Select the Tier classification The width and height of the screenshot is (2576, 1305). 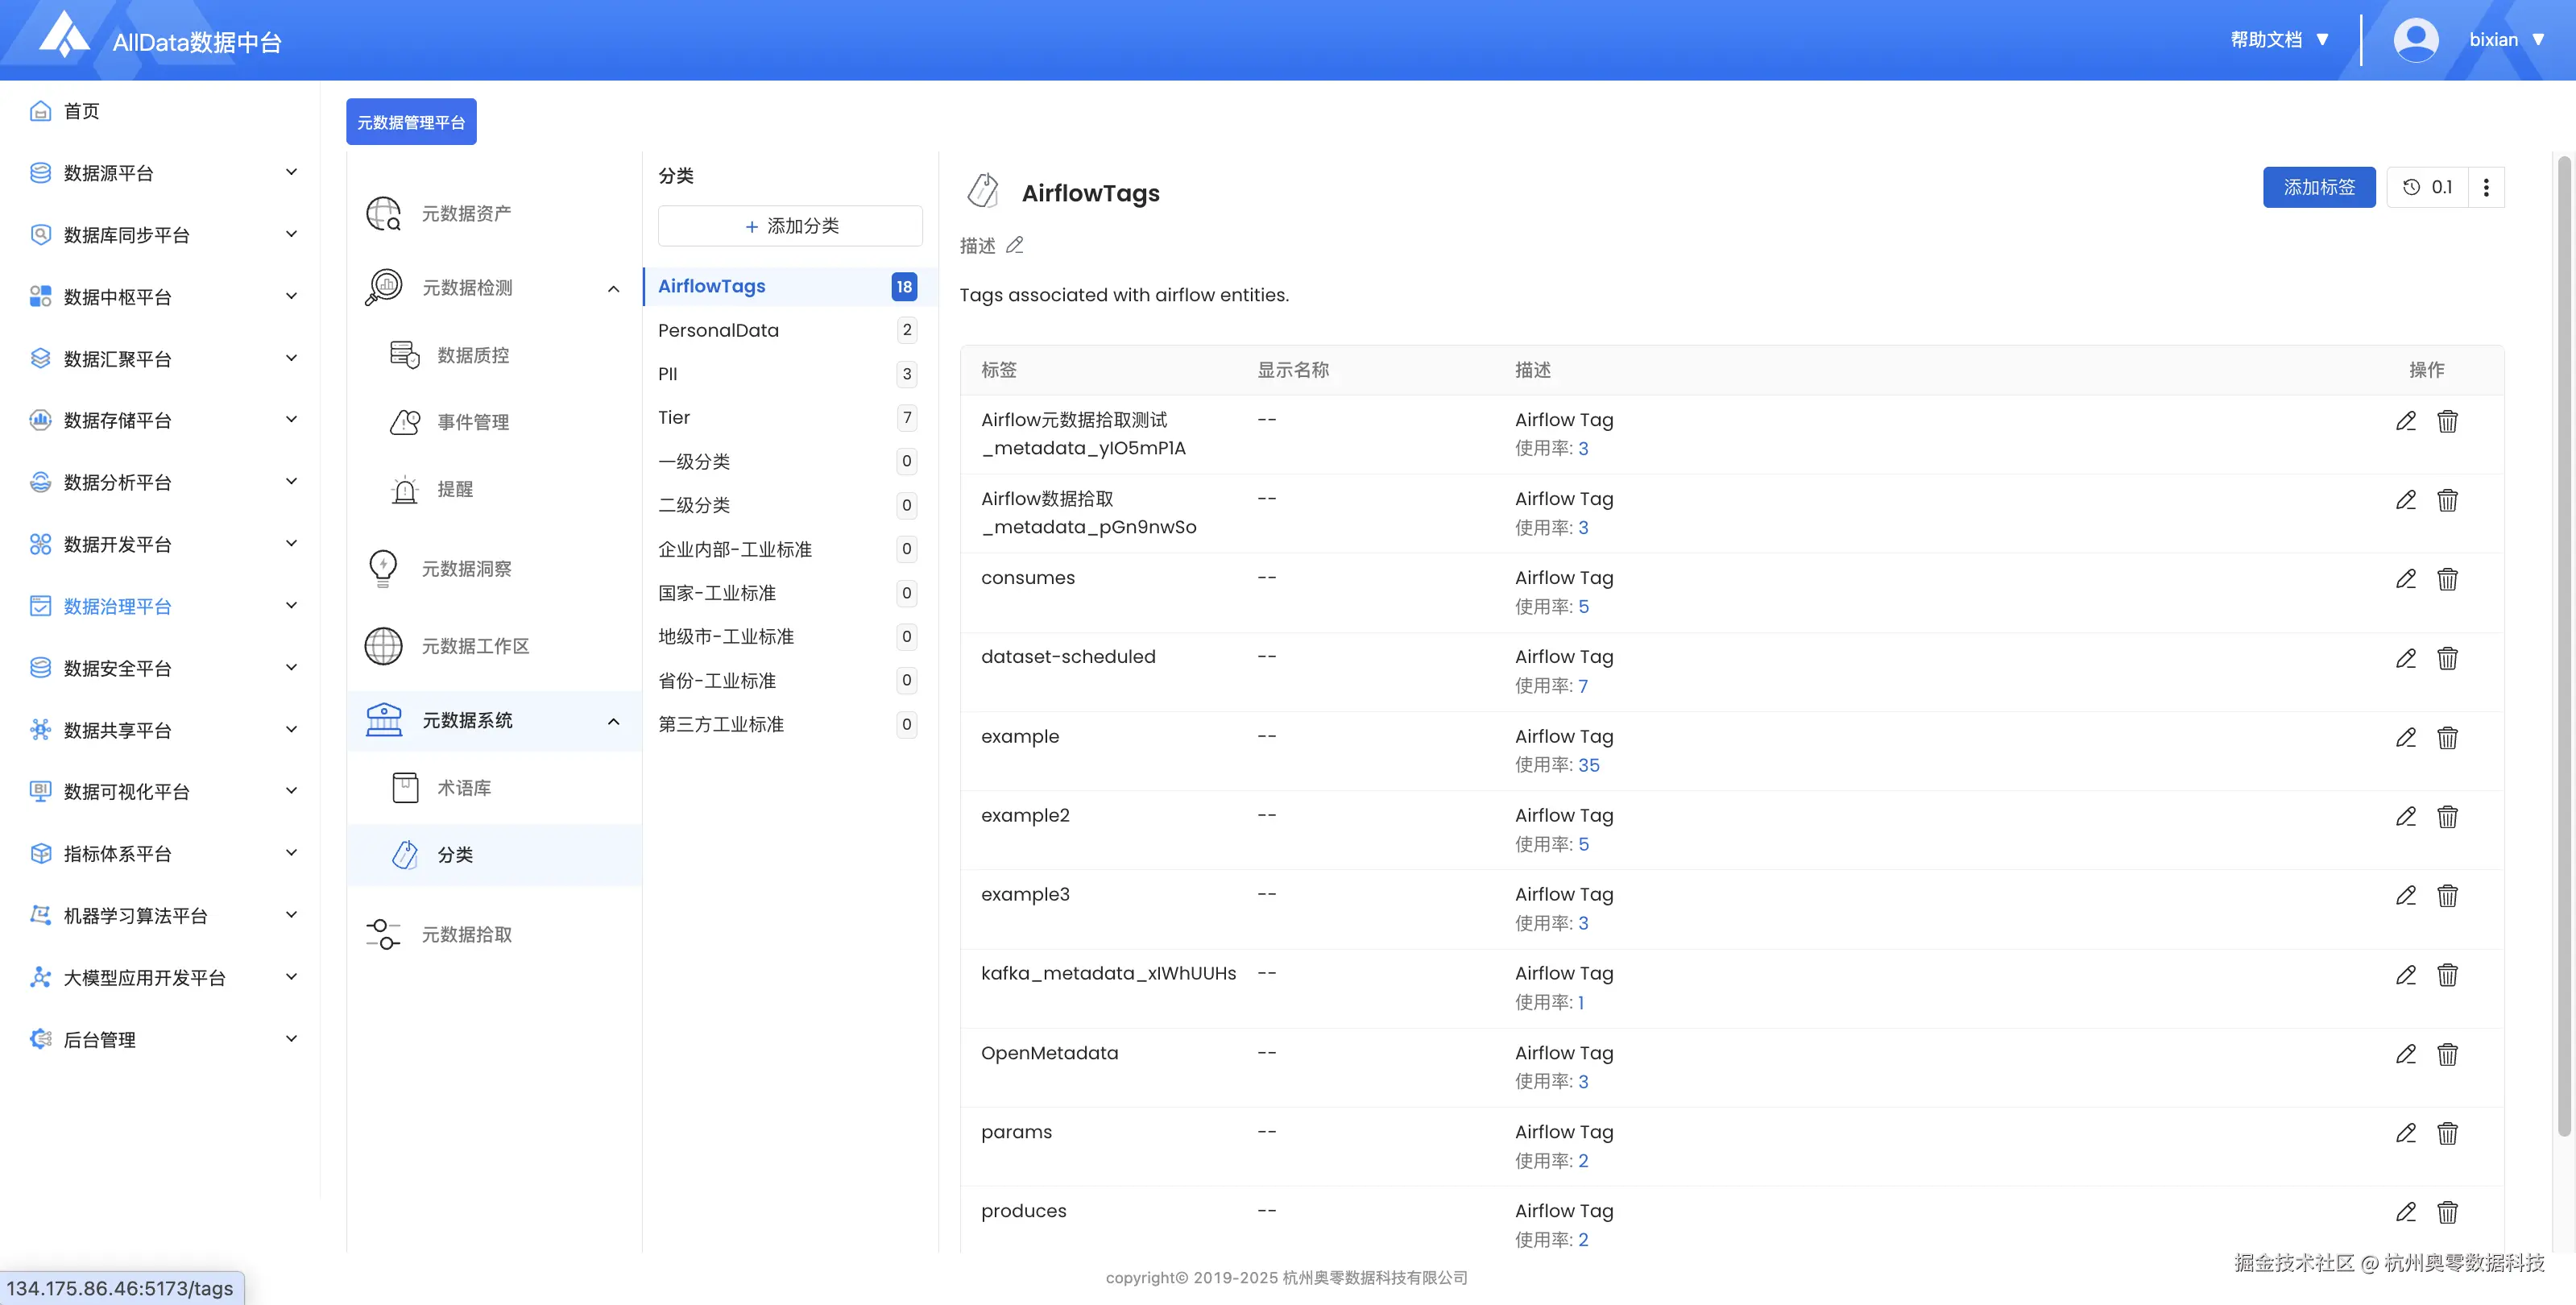coord(674,417)
